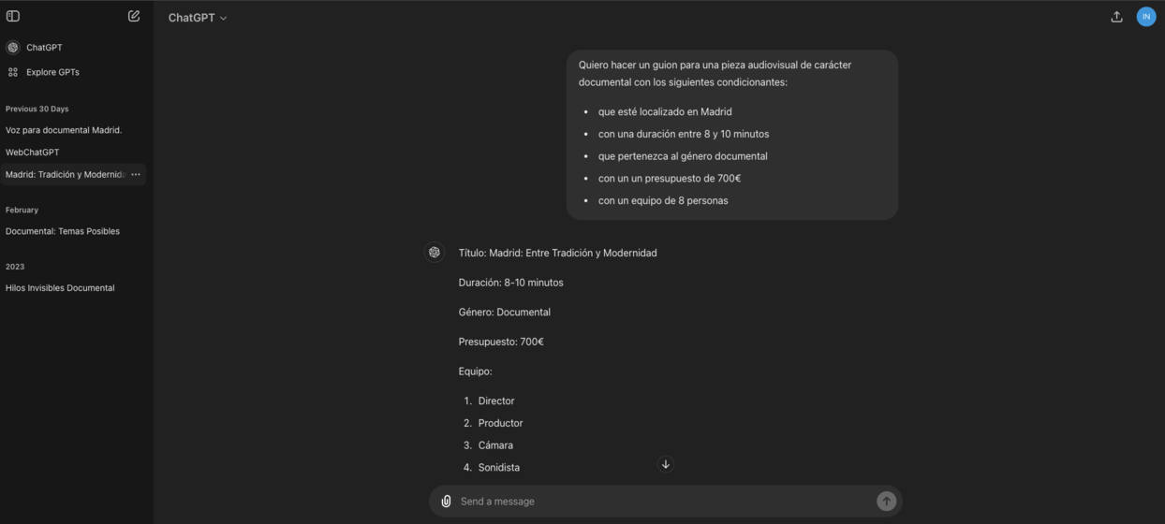Click the attach file paperclip icon

click(446, 502)
